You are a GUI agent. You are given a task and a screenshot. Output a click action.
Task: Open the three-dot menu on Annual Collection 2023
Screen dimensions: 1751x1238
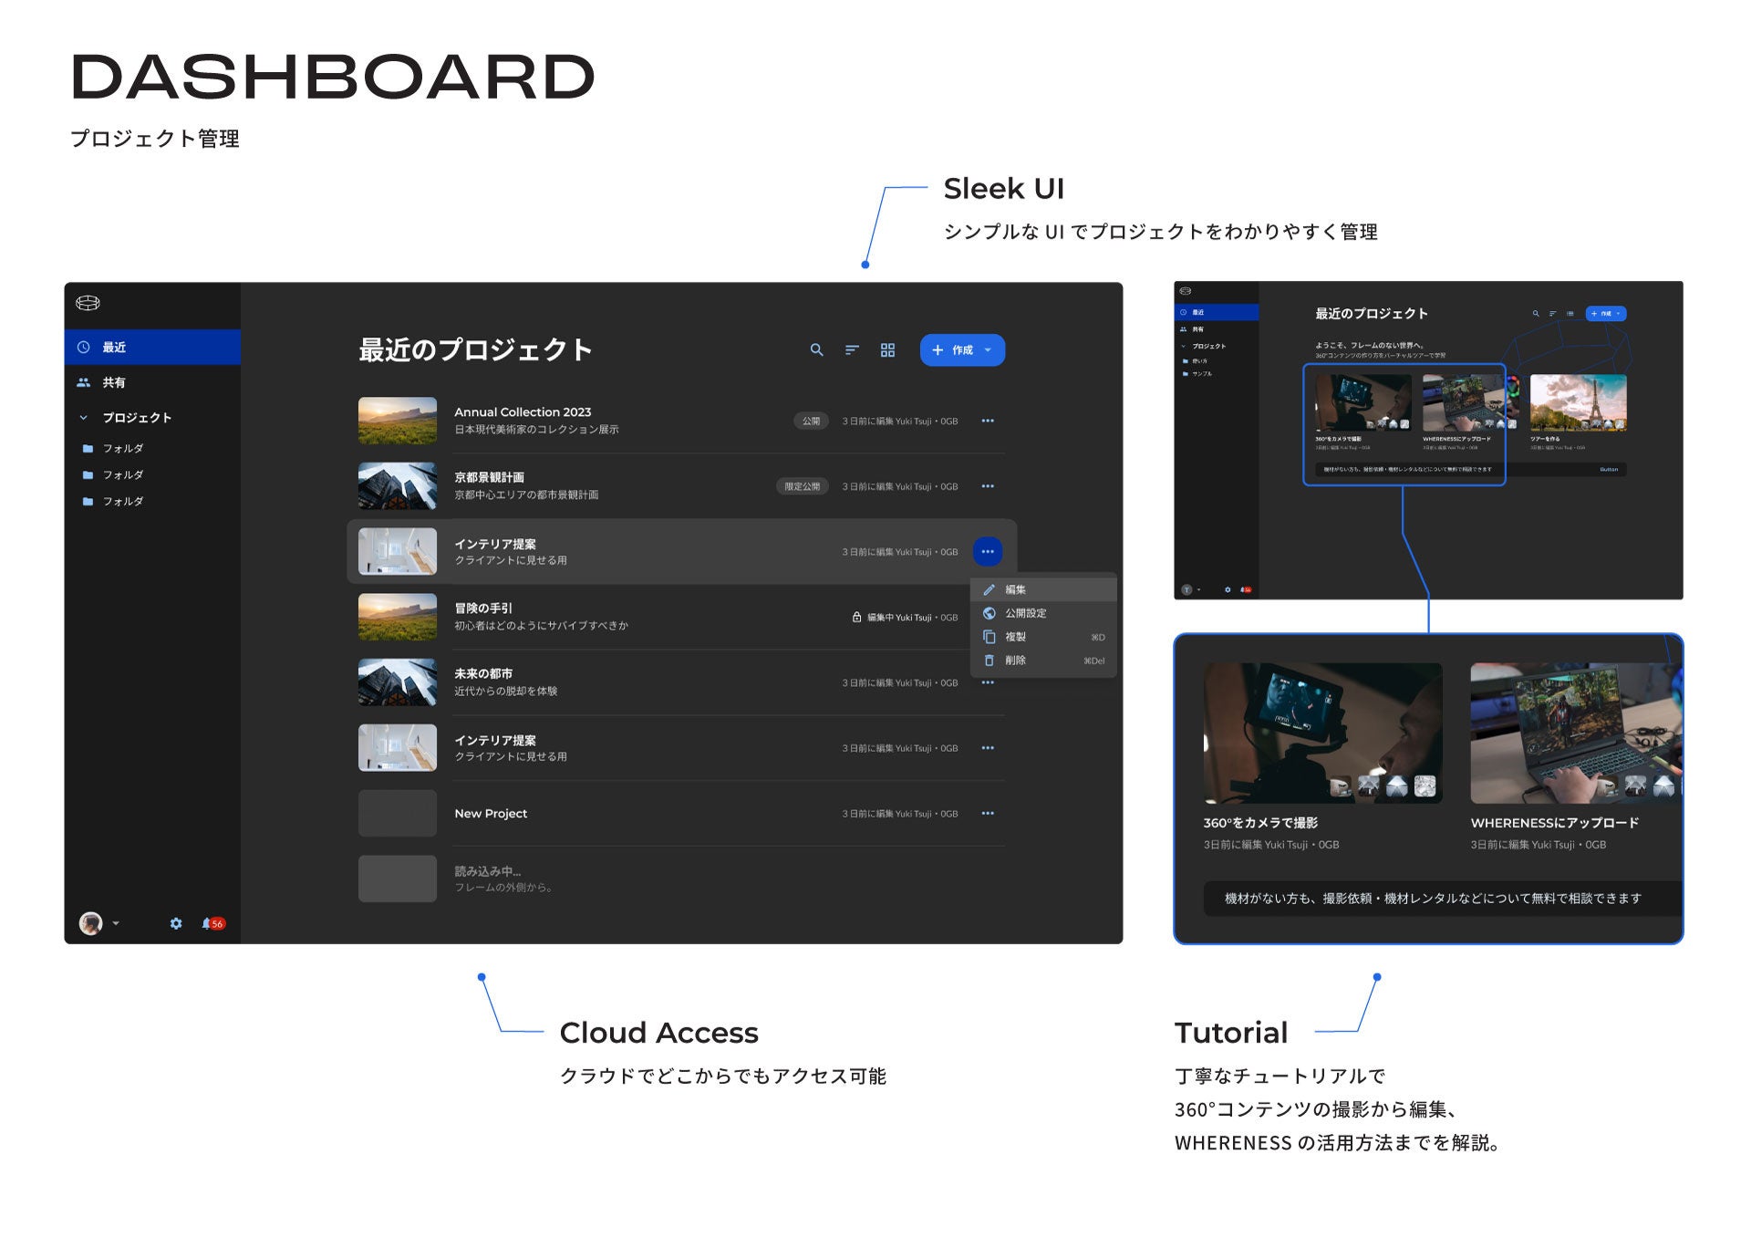[988, 421]
